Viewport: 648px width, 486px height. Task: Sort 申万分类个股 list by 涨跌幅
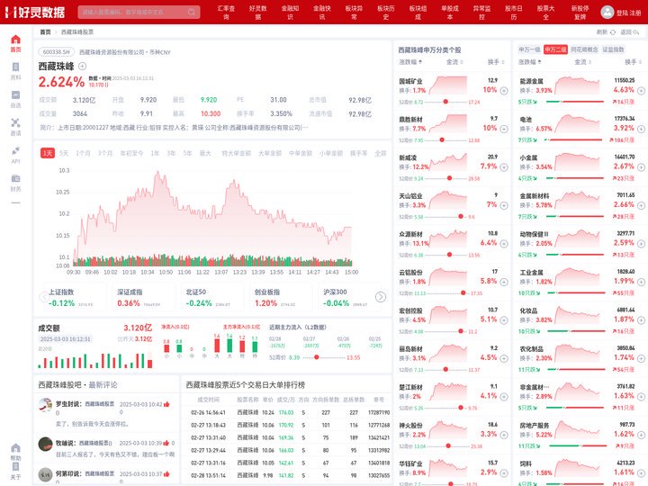(x=410, y=62)
